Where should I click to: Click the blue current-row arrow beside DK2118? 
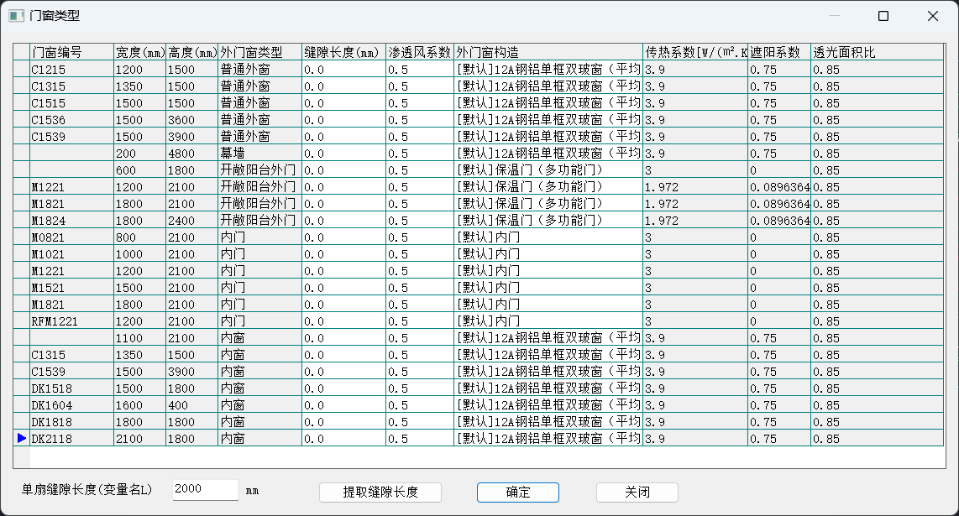pos(21,438)
